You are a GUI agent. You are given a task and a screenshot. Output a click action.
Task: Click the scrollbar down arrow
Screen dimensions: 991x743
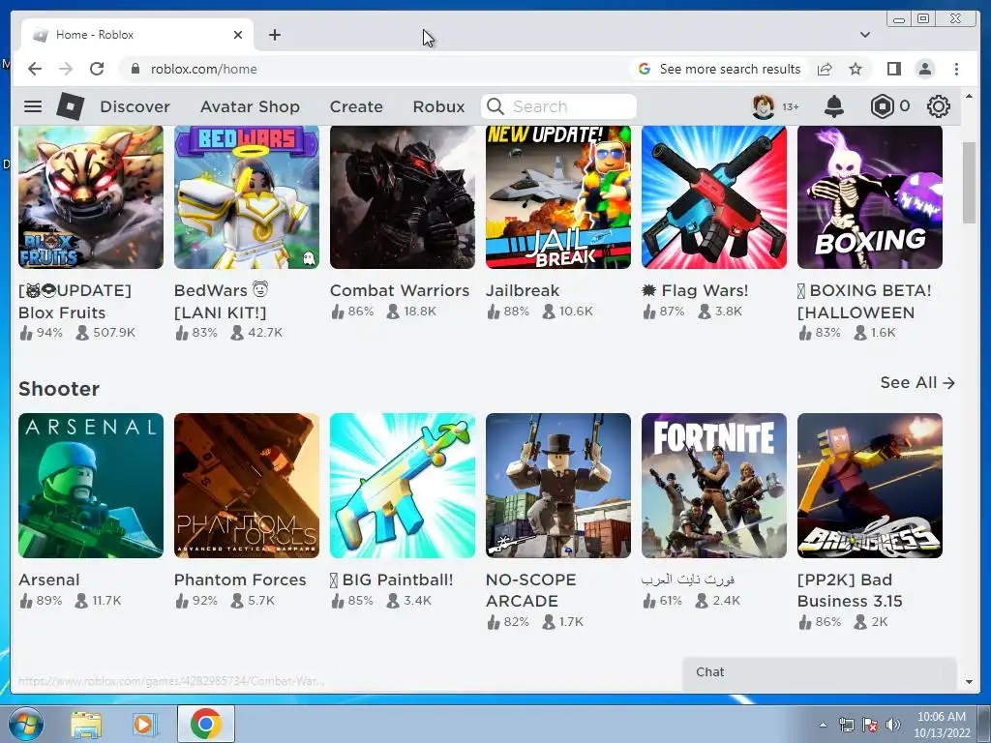[969, 682]
